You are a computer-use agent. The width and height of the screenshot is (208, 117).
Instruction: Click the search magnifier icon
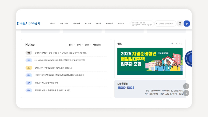coord(157,24)
